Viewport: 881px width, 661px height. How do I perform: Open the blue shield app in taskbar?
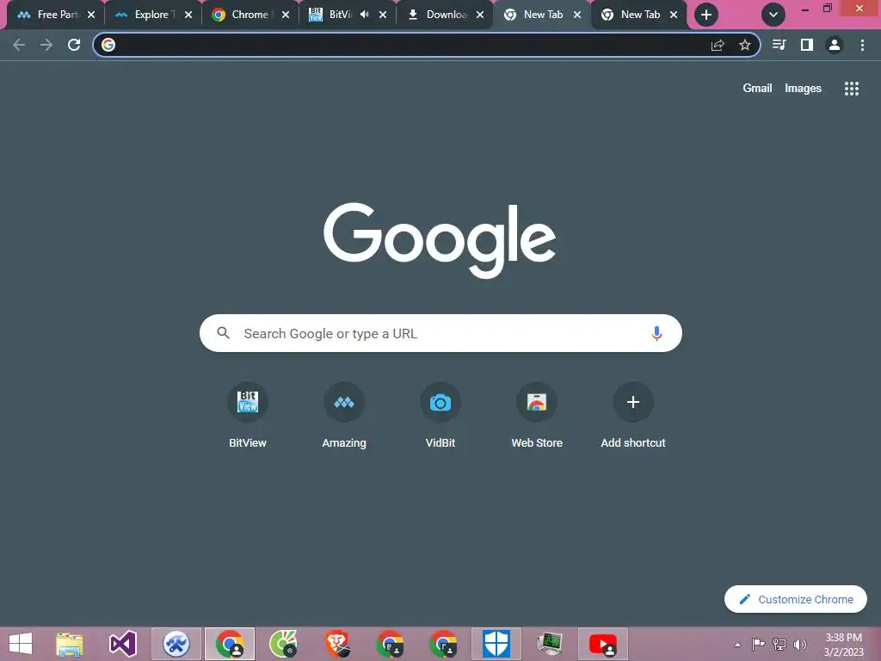[x=496, y=644]
